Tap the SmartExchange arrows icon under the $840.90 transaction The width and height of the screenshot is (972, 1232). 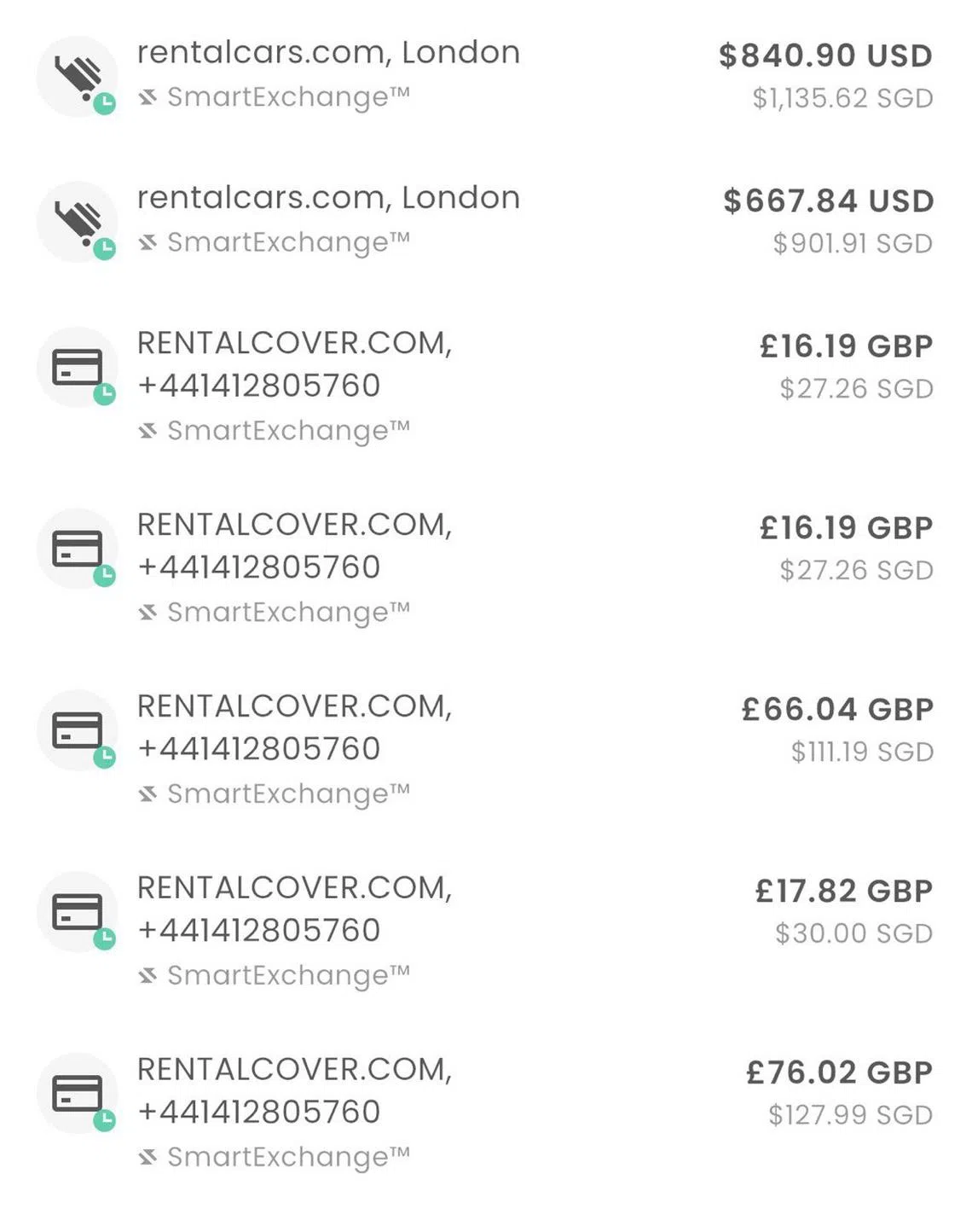[148, 97]
